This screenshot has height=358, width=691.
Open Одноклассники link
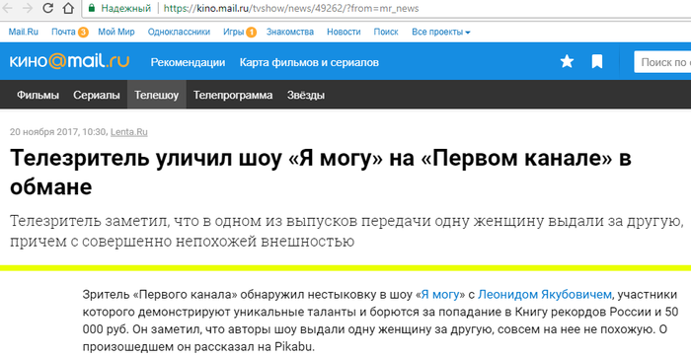pyautogui.click(x=179, y=32)
